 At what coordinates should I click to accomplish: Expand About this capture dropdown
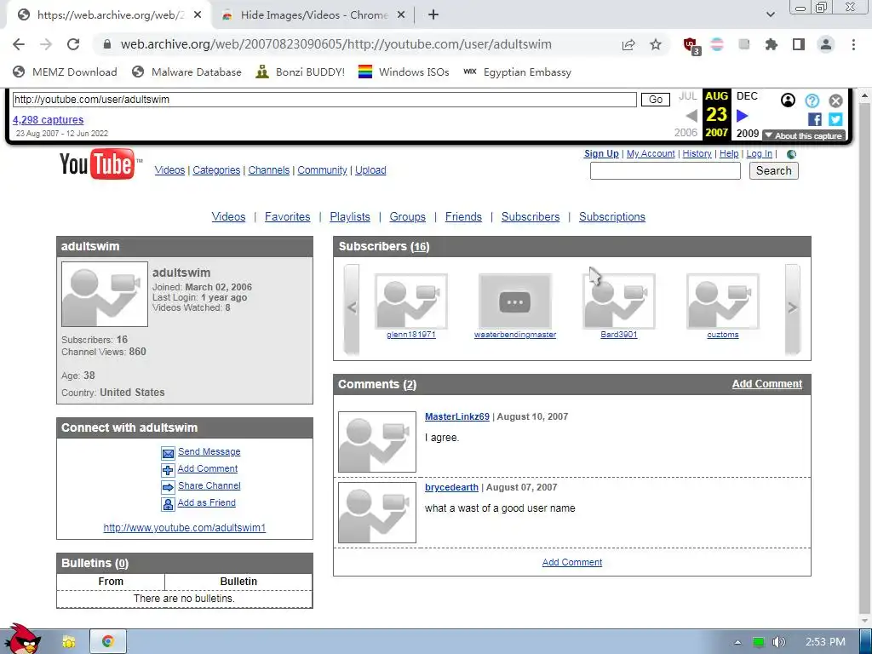coord(804,135)
